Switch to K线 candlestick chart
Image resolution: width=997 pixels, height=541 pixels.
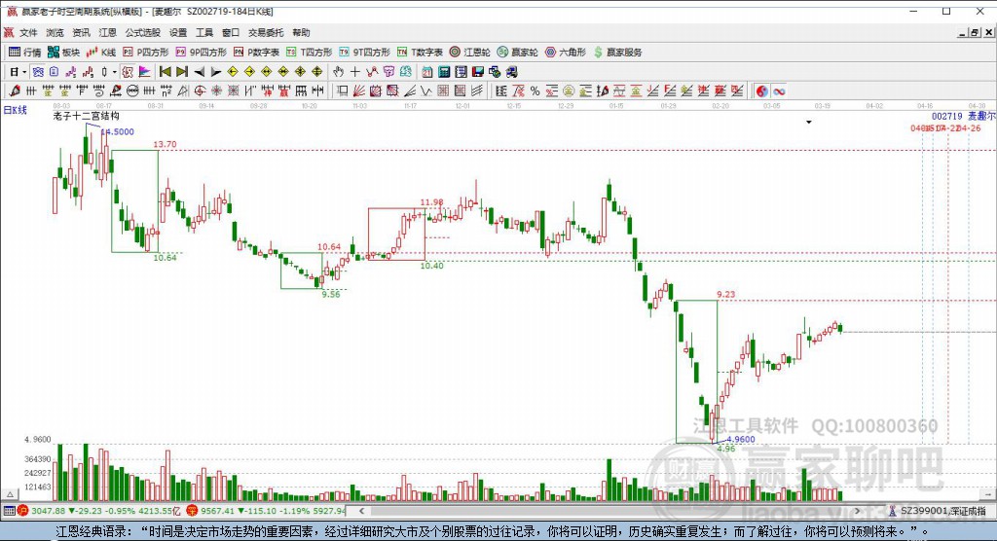point(101,53)
